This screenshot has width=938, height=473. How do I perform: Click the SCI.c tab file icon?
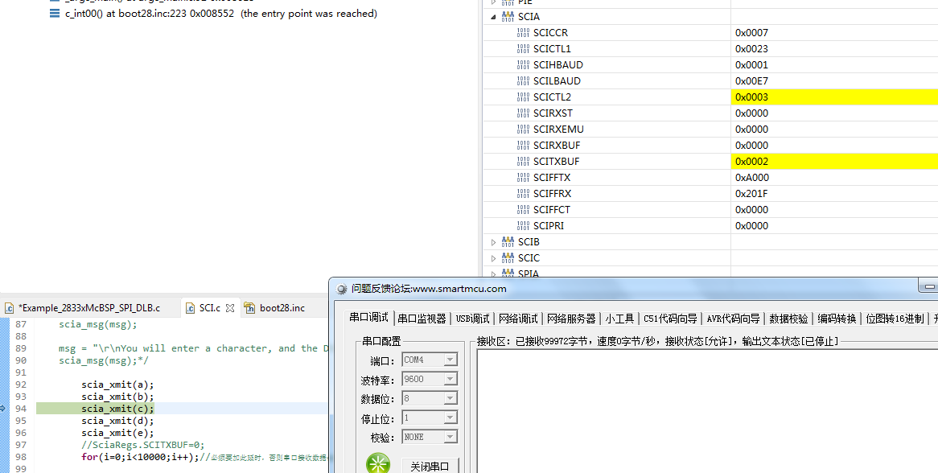pyautogui.click(x=190, y=308)
